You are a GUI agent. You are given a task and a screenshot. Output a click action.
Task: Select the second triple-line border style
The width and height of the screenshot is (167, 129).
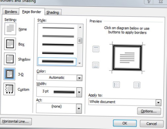coord(58,36)
